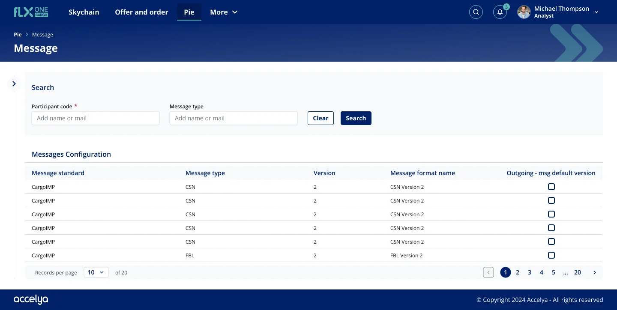
Task: Go to the next results page arrow
Action: (595, 272)
